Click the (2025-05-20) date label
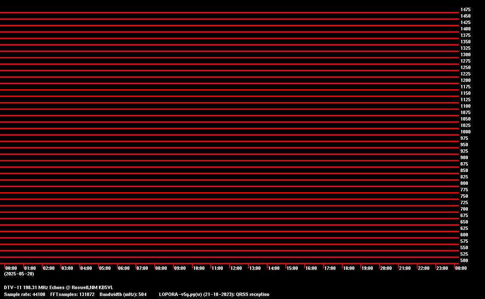The width and height of the screenshot is (485, 299). 19,274
